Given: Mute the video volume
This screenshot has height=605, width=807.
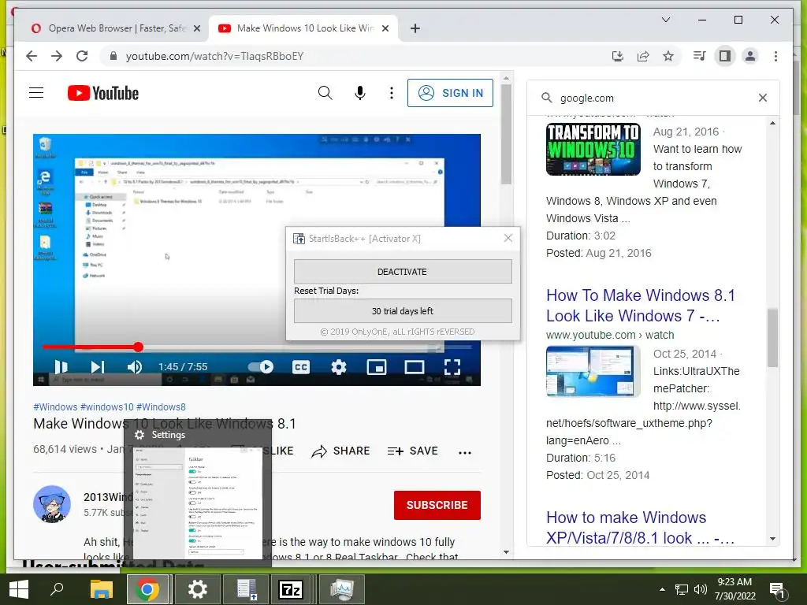Looking at the screenshot, I should pyautogui.click(x=134, y=367).
